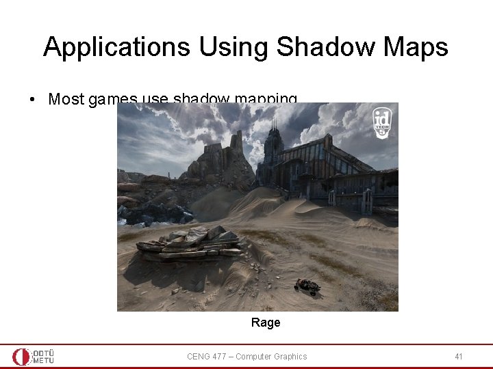The height and width of the screenshot is (369, 493).
Task: Click the Rage game screenshot image
Action: [257, 207]
